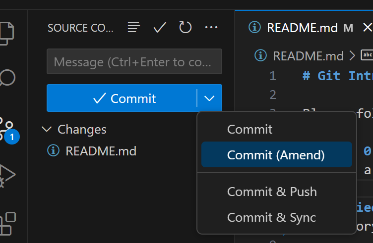The width and height of the screenshot is (373, 243).
Task: Click the commit Message input field
Action: pyautogui.click(x=134, y=61)
